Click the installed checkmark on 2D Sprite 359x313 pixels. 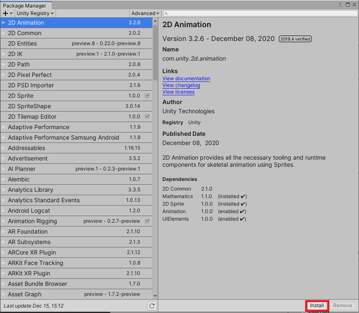pyautogui.click(x=147, y=96)
